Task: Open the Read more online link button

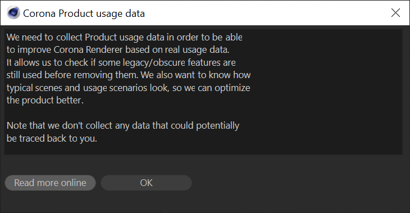Action: [x=50, y=183]
